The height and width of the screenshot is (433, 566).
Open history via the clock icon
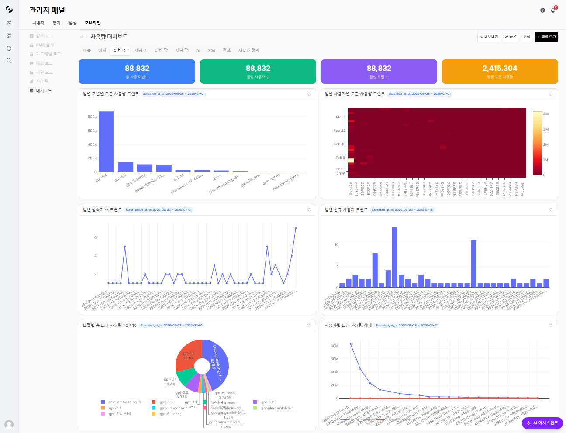[9, 48]
